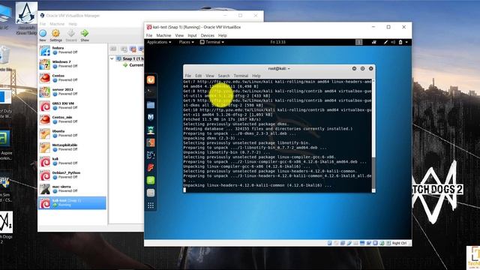Click the Discard toolbar icon in VirtualBox Manager
Image resolution: width=480 pixels, height=270 pixels.
tap(71, 35)
